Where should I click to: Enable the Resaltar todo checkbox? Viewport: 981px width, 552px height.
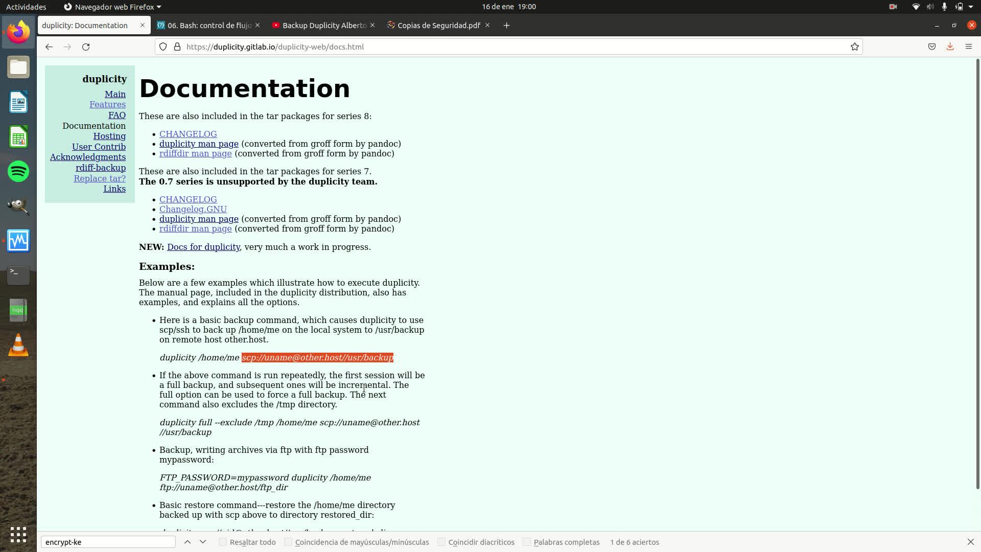(x=223, y=542)
